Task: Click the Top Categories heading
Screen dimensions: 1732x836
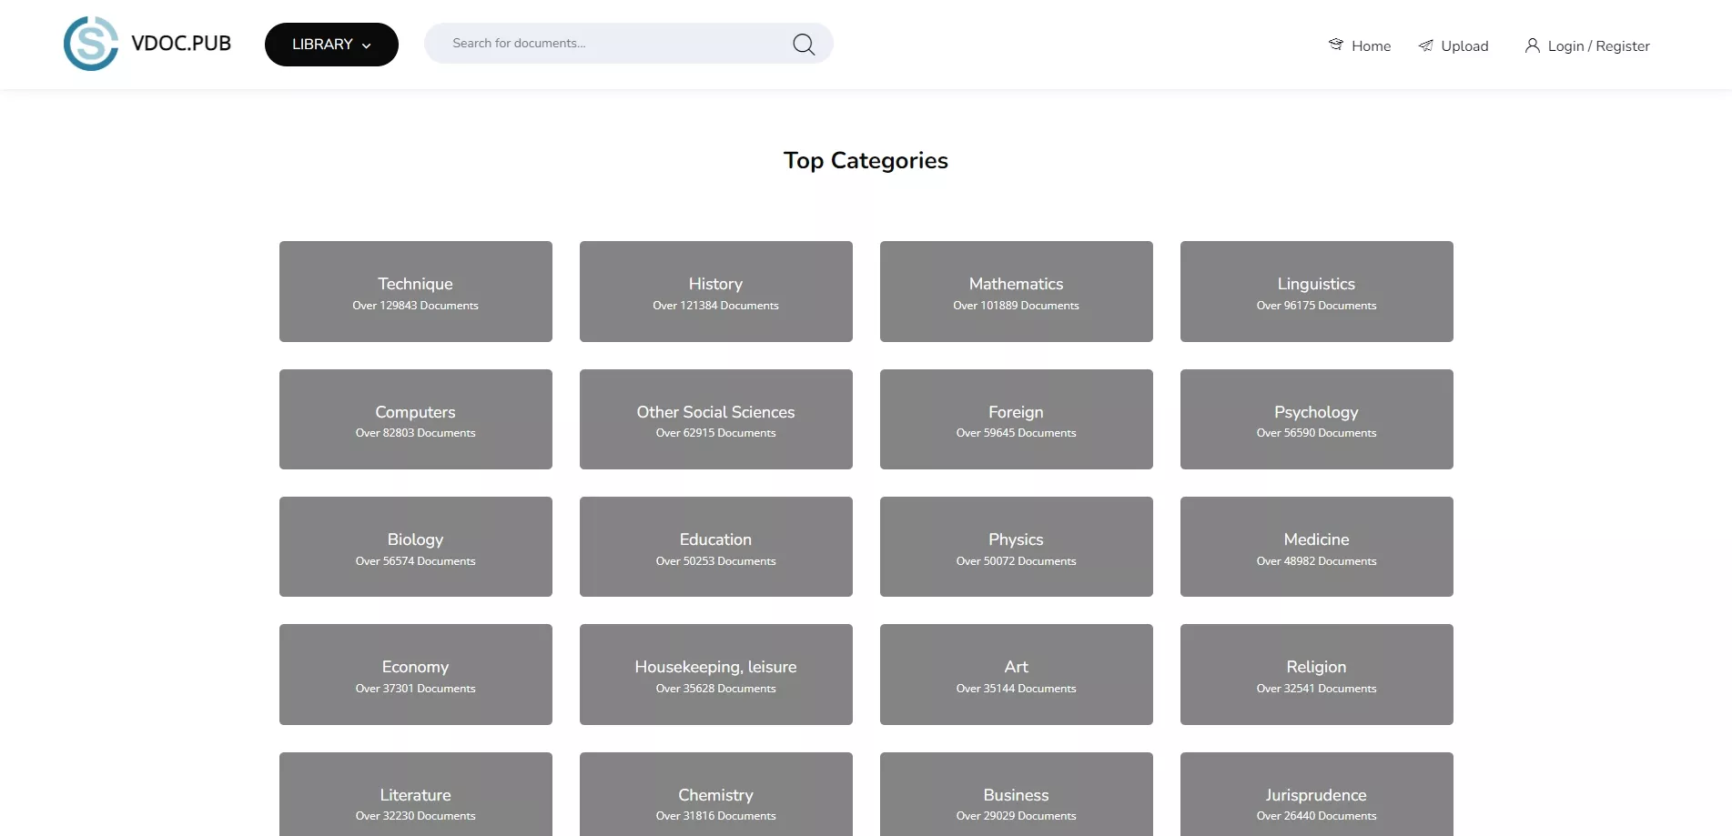Action: 866,161
